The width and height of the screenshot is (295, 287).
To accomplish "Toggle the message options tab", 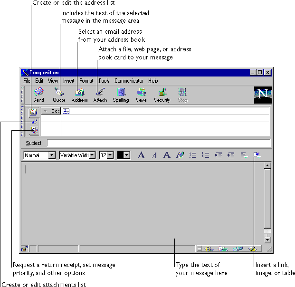I will [33, 130].
